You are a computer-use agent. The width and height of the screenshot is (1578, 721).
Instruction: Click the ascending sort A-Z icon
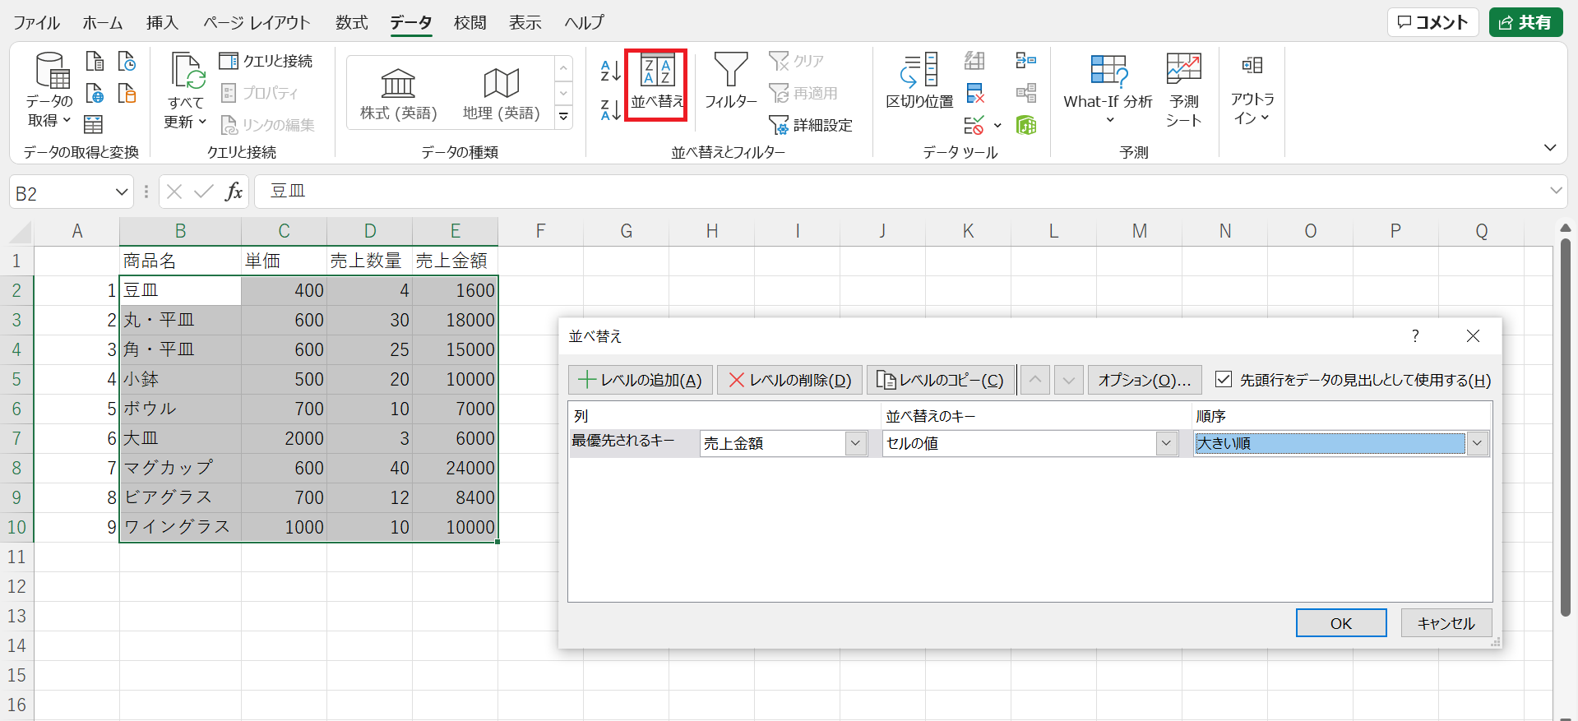(x=610, y=71)
